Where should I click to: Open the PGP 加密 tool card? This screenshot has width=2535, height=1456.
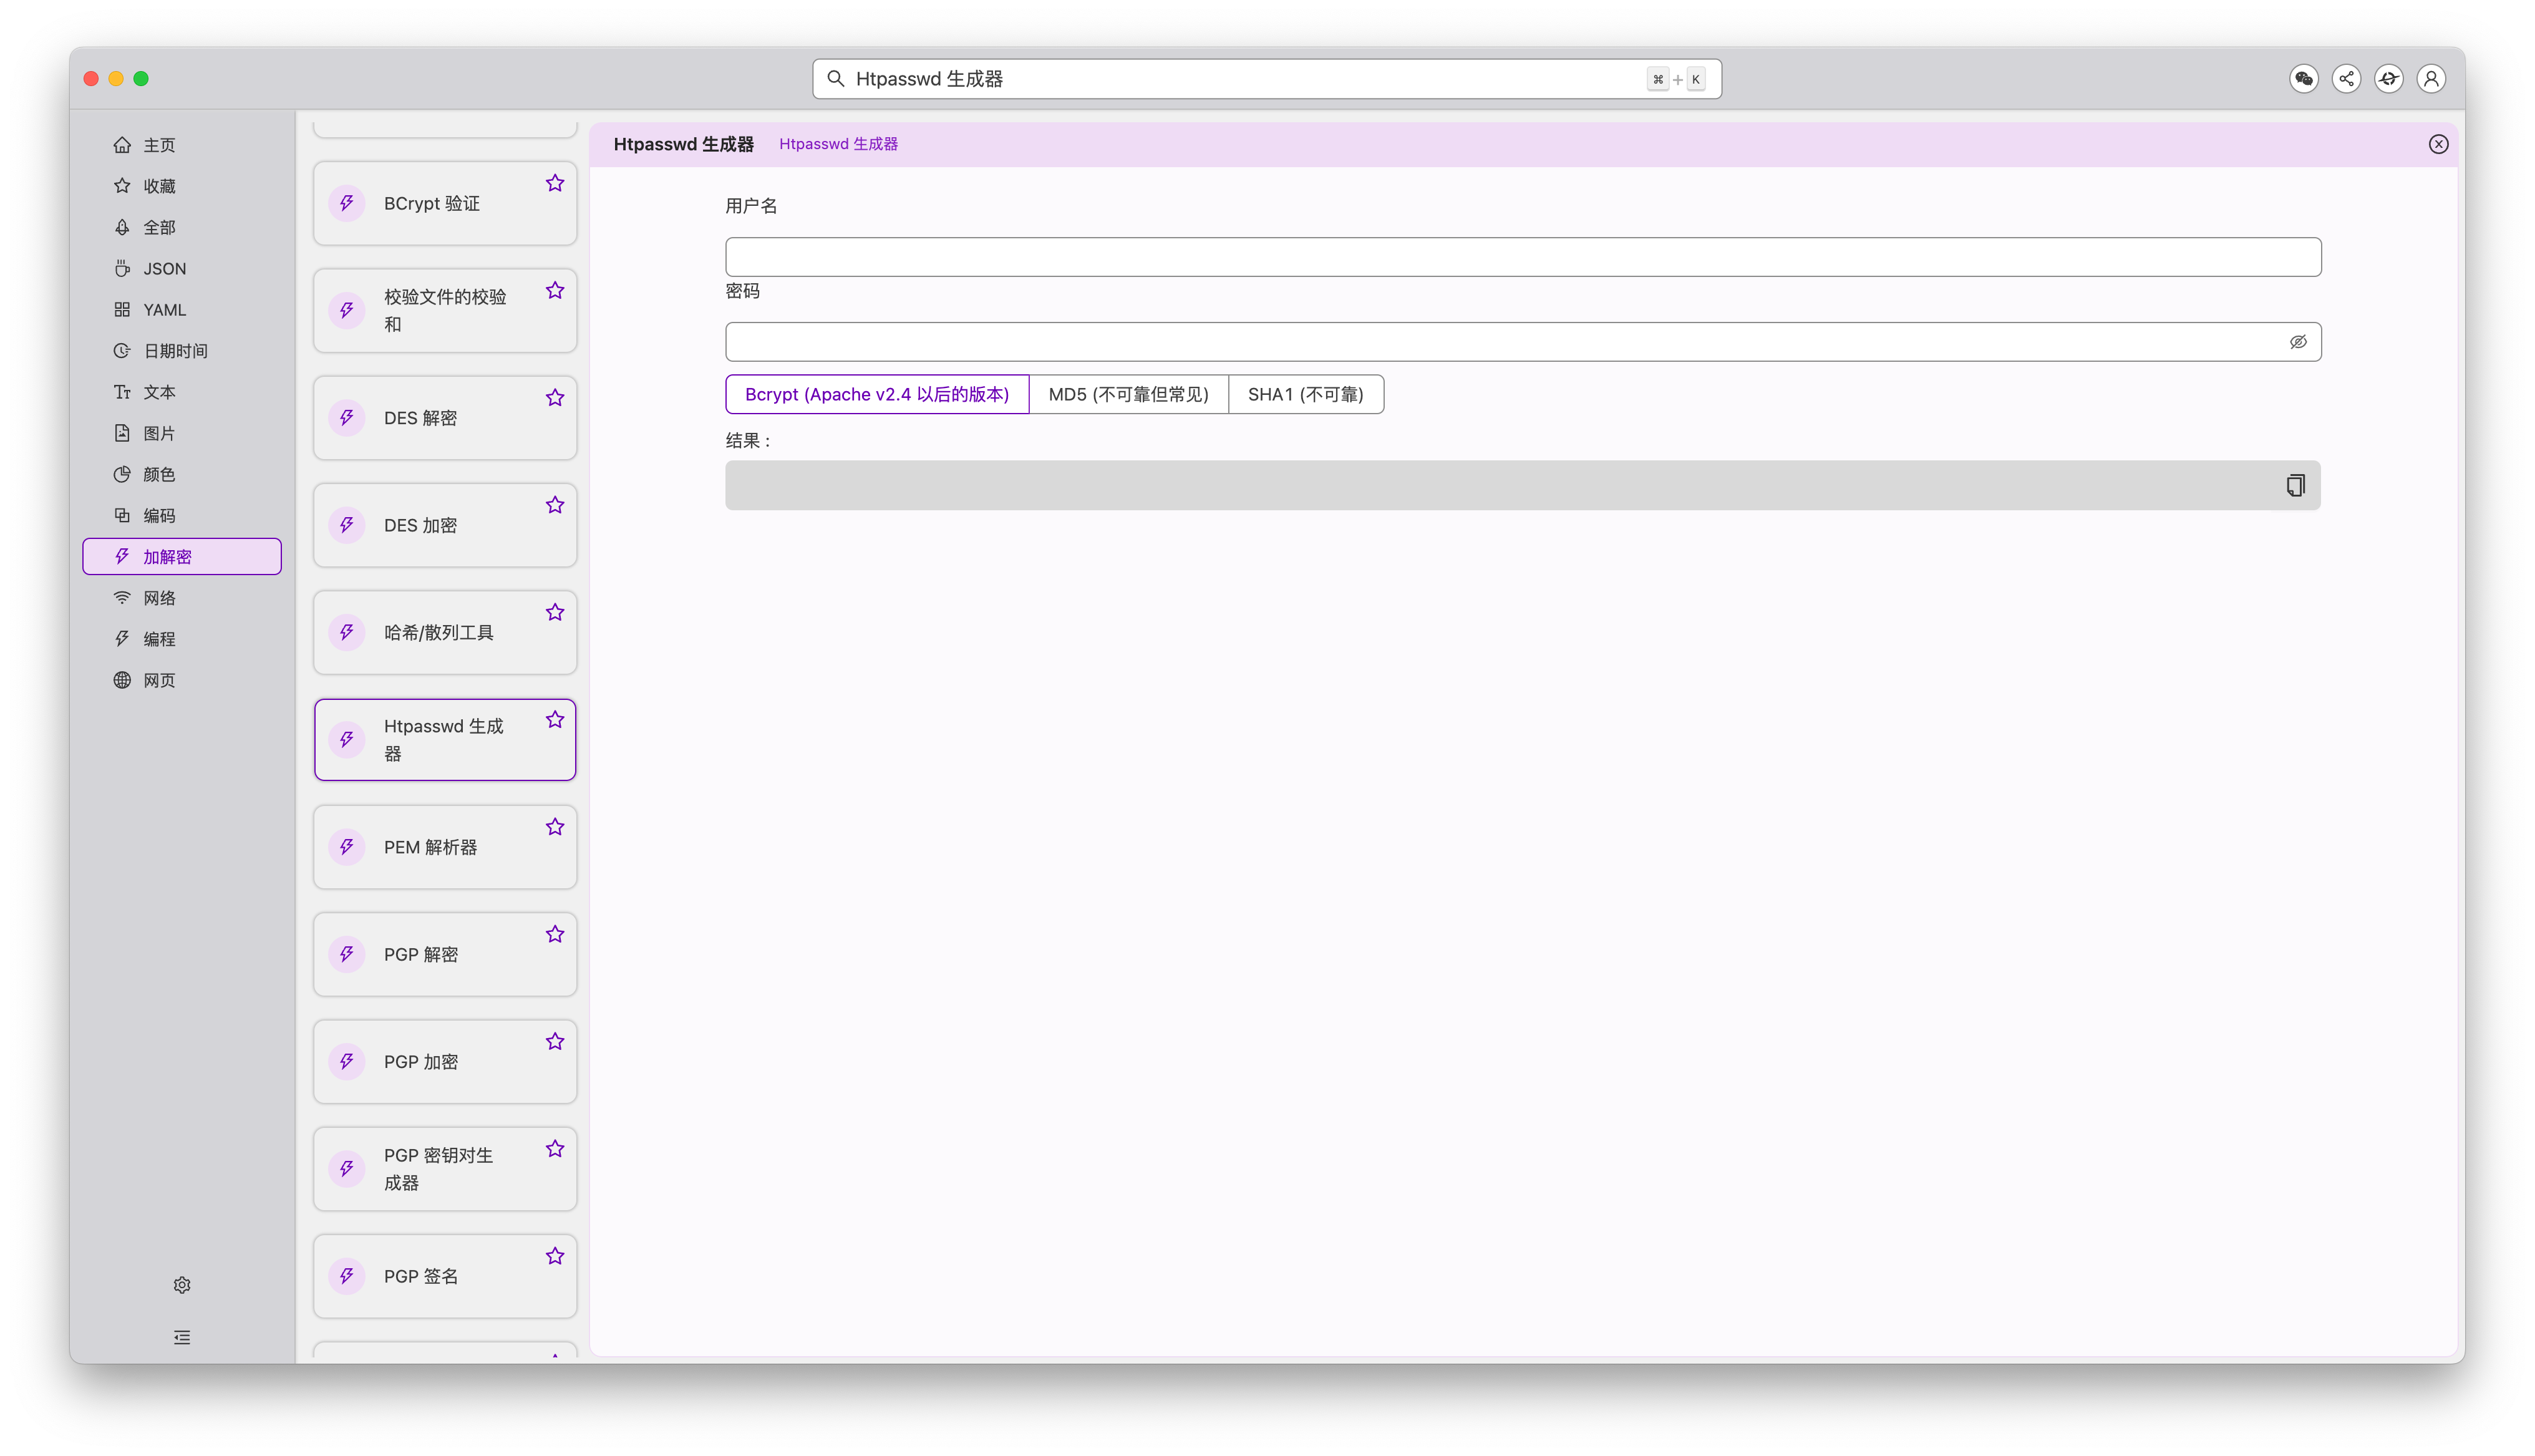pyautogui.click(x=445, y=1061)
